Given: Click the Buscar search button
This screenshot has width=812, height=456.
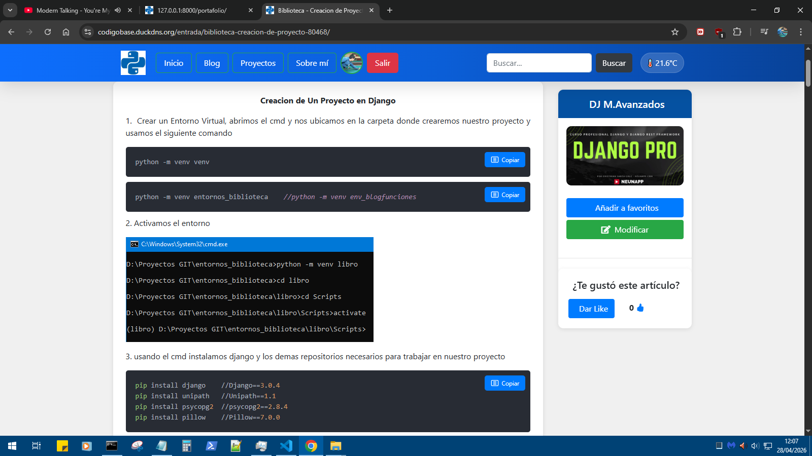Looking at the screenshot, I should click(x=614, y=63).
